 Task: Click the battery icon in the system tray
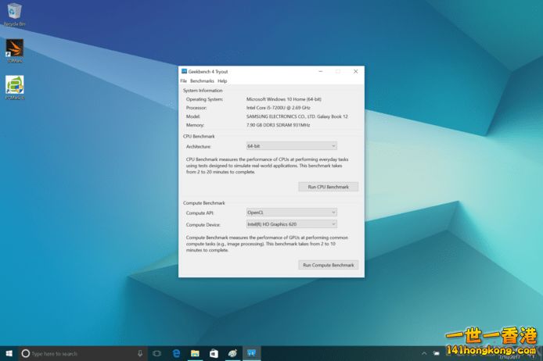[436, 353]
